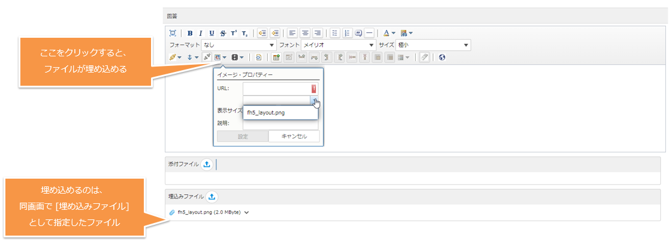Open the text color picker
Screen dimensions: 670x241
389,33
